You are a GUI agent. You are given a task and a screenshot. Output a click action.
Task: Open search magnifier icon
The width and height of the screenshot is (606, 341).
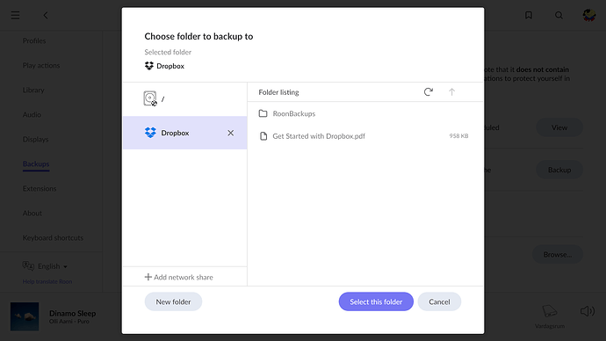pos(559,15)
